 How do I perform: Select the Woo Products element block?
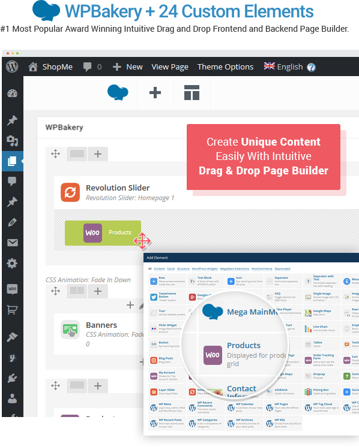pos(103,233)
